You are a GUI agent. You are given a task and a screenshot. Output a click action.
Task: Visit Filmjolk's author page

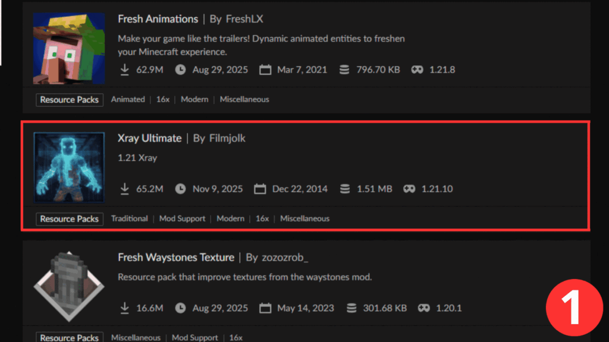[x=227, y=138]
